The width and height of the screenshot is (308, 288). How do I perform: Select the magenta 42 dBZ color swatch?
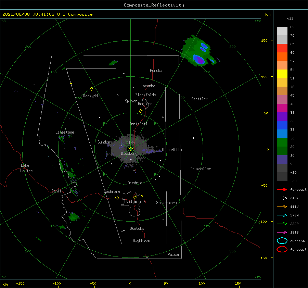282,108
